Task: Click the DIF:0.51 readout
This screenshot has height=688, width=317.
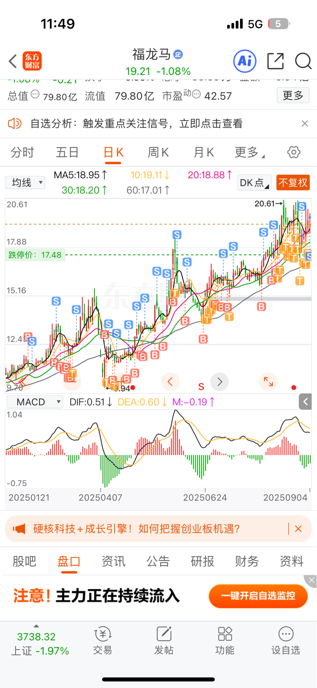Action: click(x=91, y=402)
